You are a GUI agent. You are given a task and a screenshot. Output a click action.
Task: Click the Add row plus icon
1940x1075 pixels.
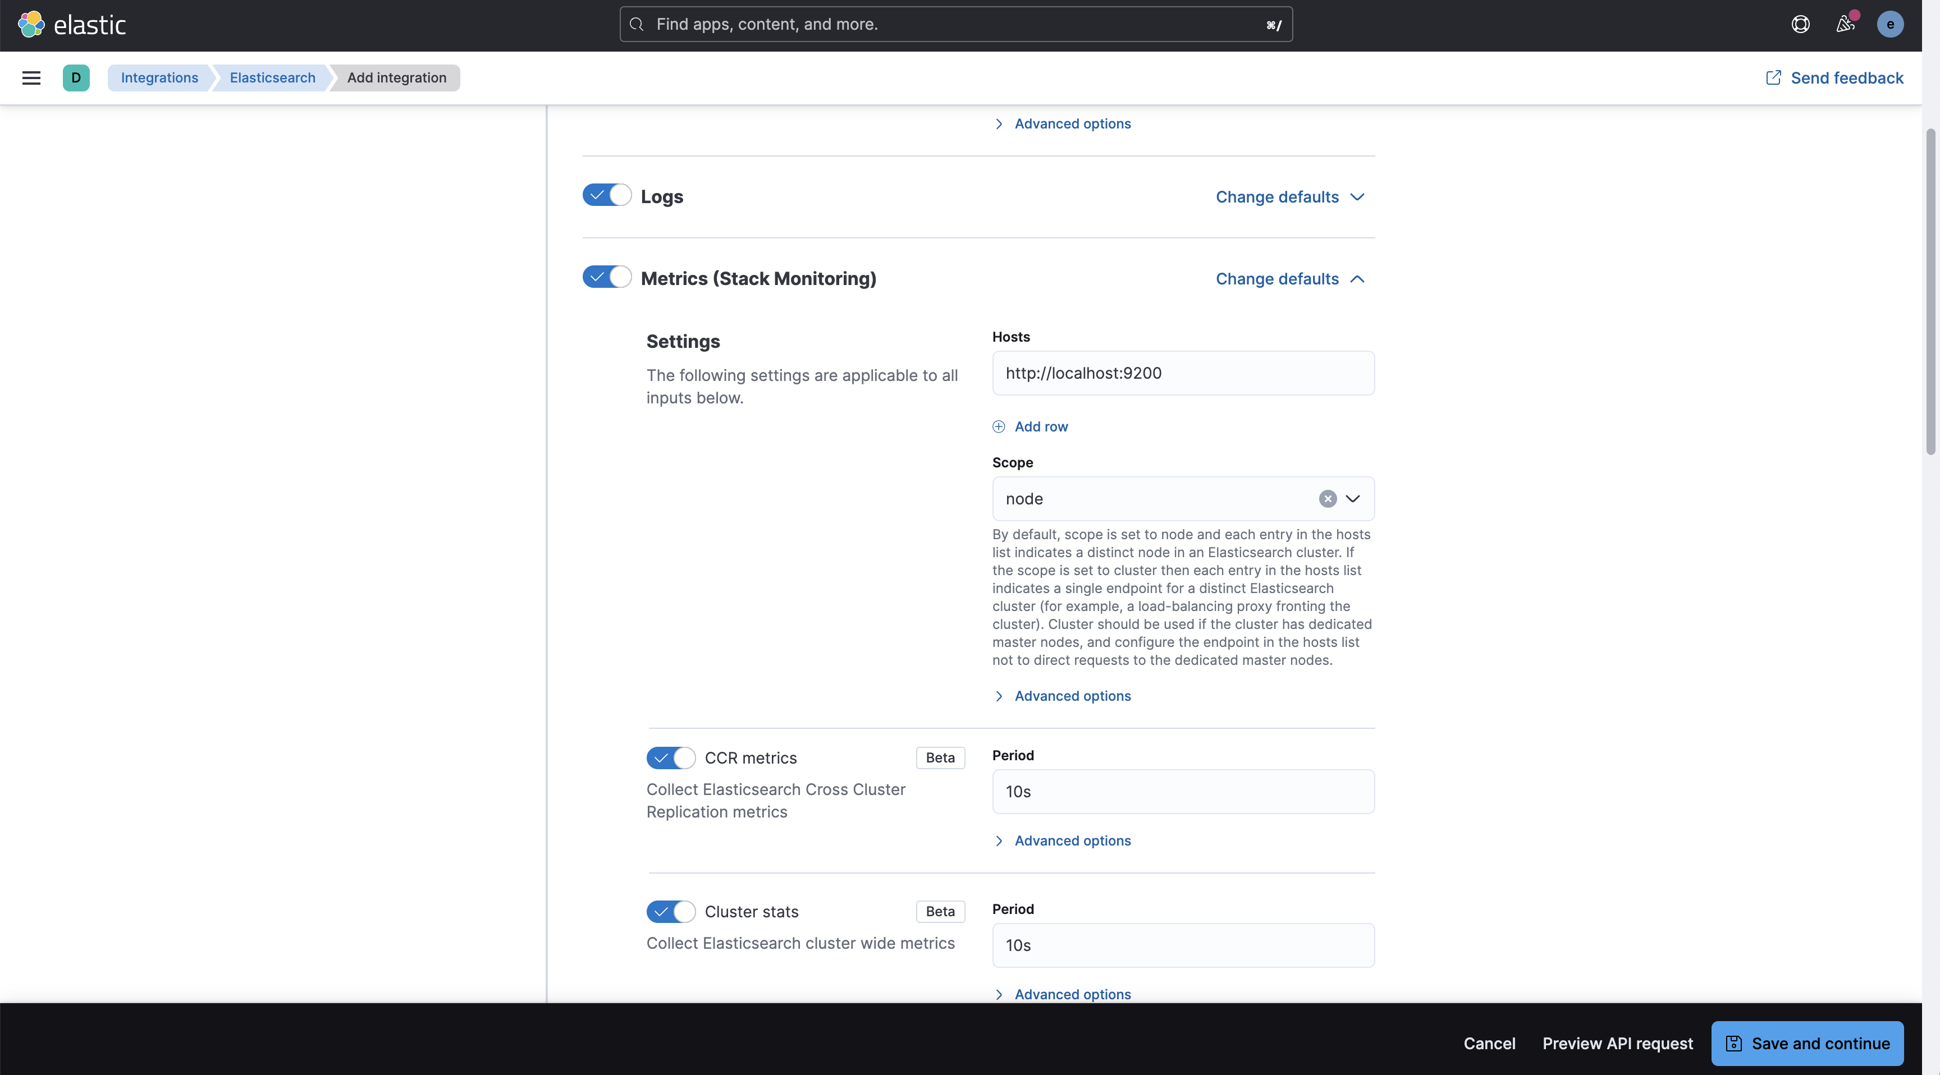coord(999,426)
